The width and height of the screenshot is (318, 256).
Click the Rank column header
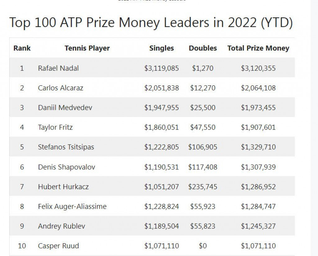tap(22, 48)
